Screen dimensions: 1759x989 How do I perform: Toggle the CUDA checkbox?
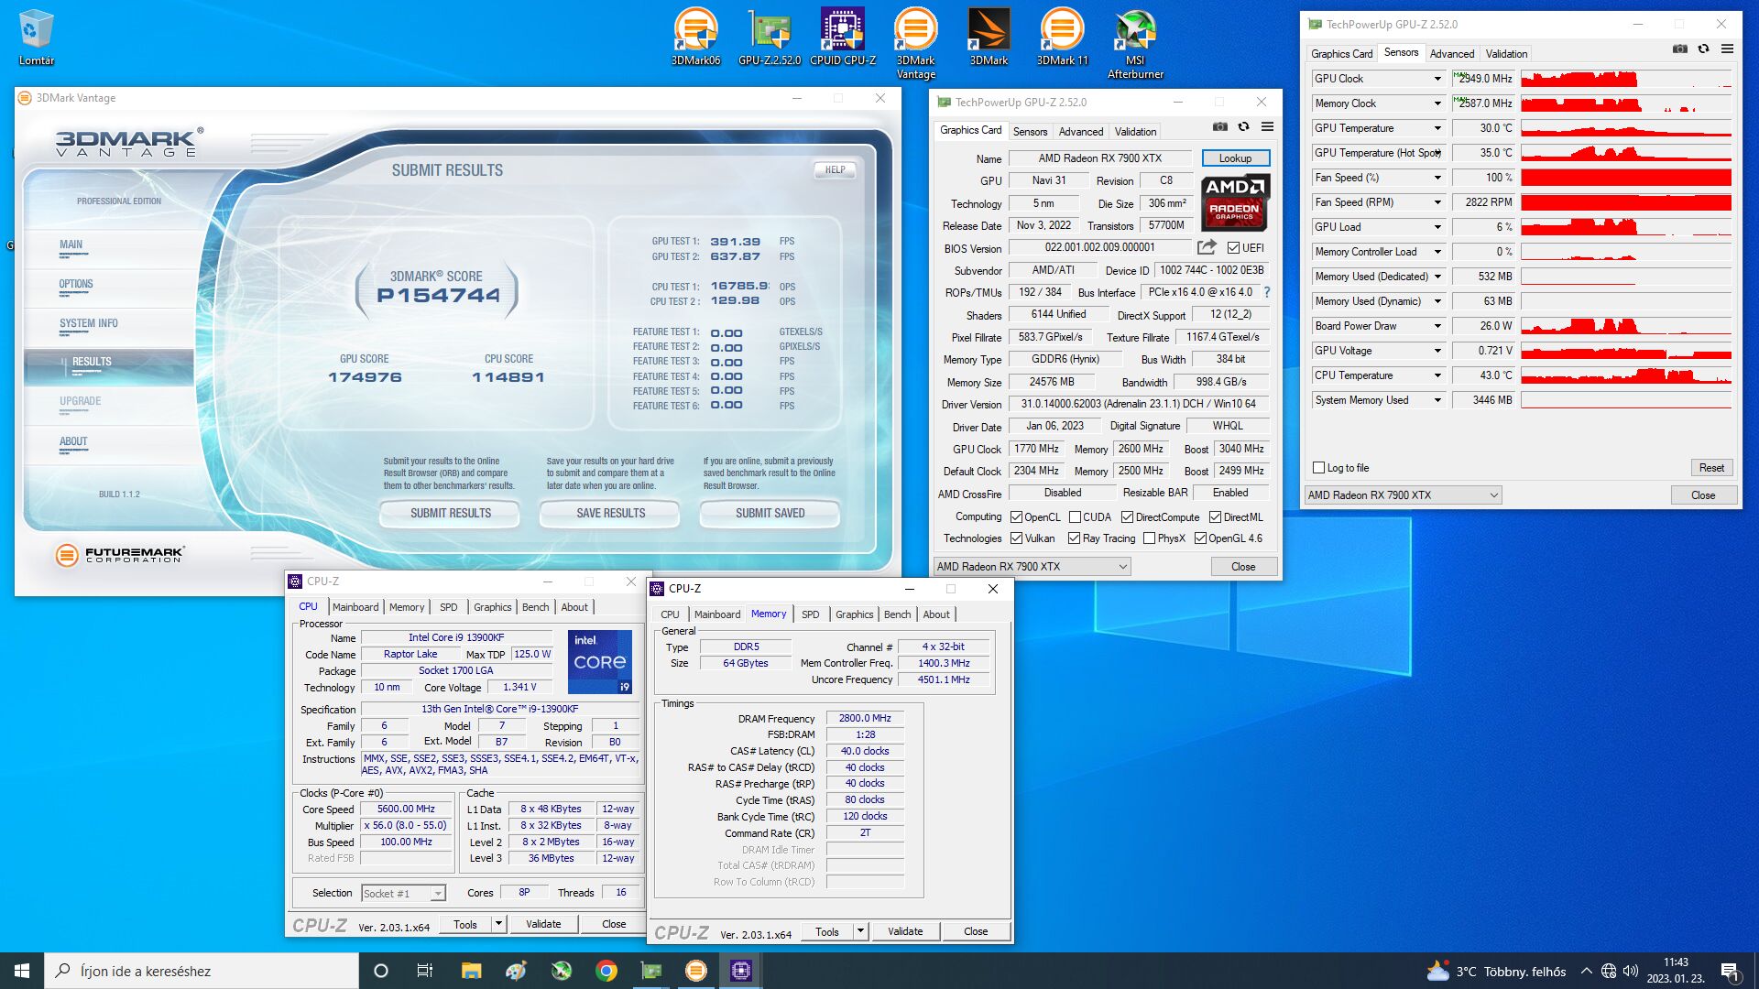[1076, 517]
